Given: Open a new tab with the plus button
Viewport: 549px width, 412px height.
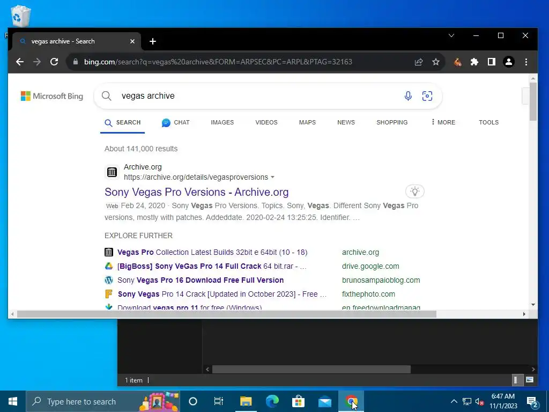Looking at the screenshot, I should (x=153, y=41).
